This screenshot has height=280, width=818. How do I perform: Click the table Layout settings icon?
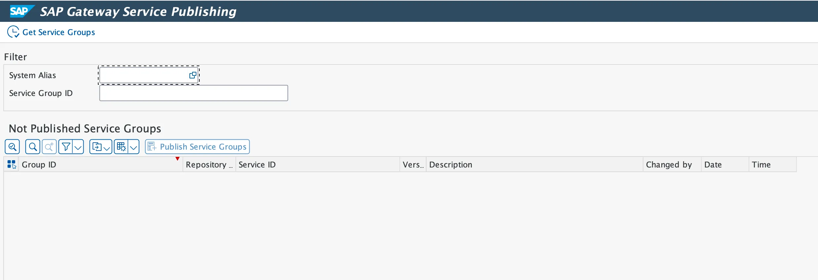121,147
